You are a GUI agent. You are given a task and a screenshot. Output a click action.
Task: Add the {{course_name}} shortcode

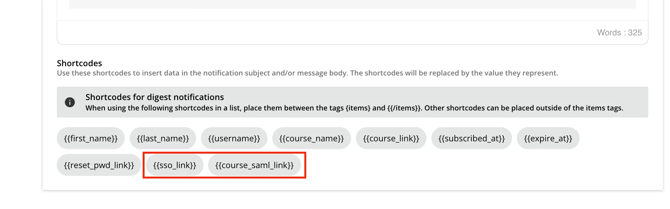coord(311,138)
